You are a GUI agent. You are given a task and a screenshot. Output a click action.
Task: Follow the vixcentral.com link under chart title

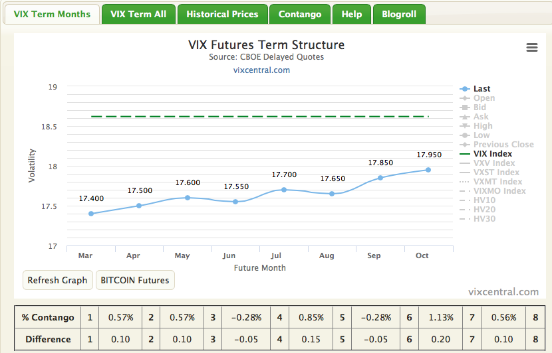tap(261, 70)
